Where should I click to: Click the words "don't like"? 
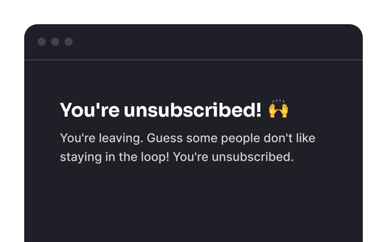click(x=289, y=138)
